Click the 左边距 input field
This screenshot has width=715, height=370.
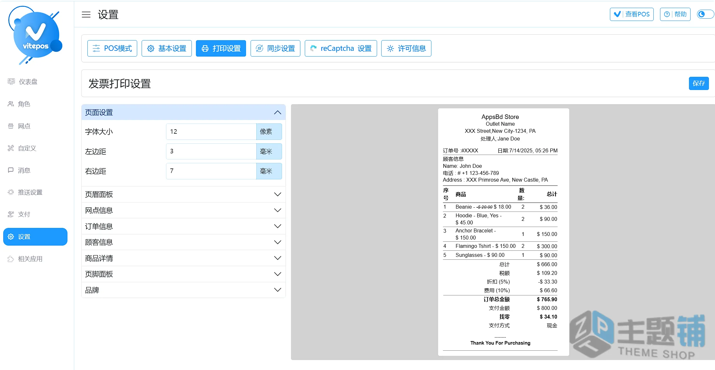pyautogui.click(x=211, y=151)
